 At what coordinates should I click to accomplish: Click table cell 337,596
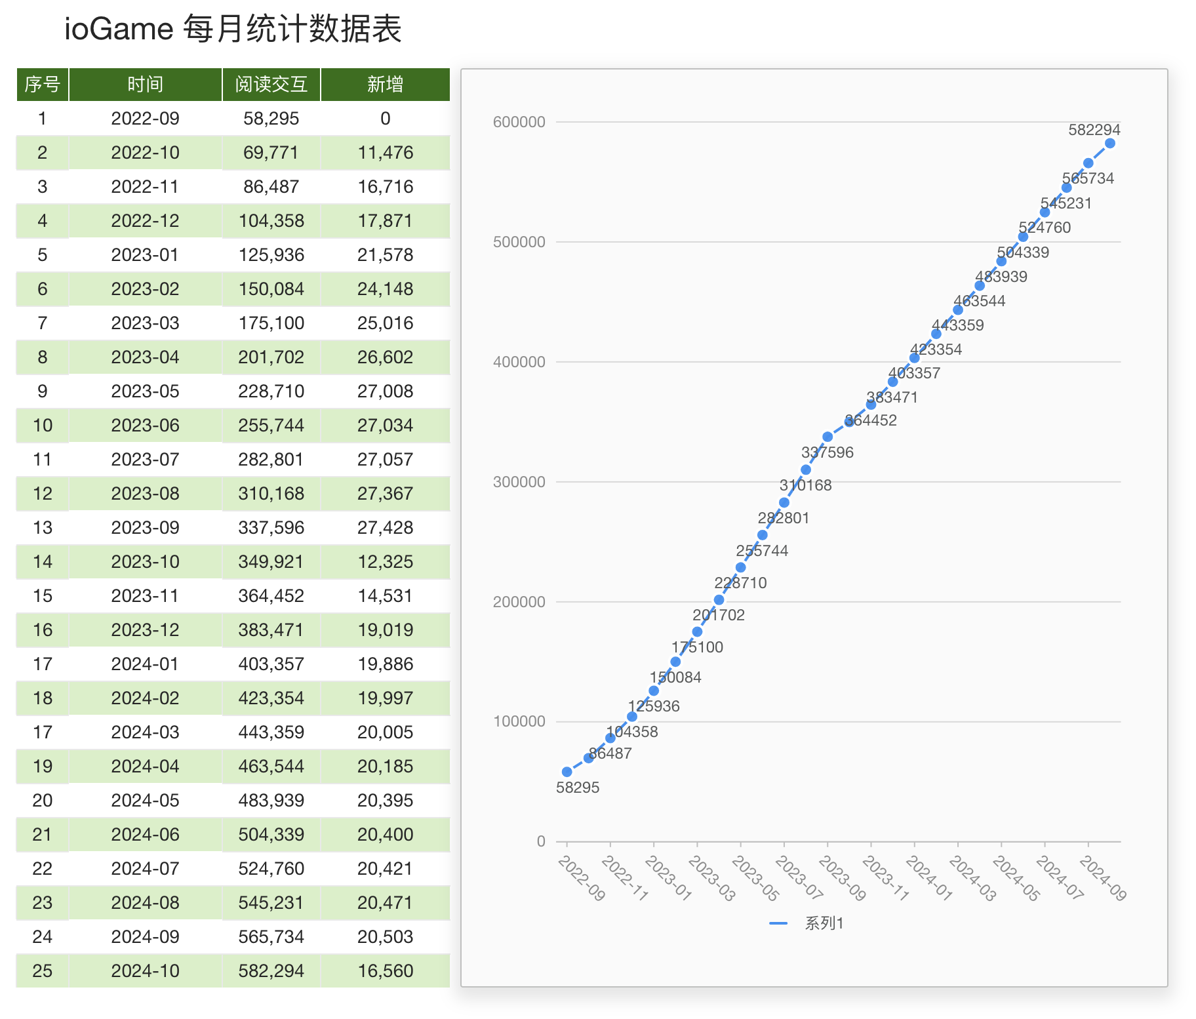coord(271,528)
